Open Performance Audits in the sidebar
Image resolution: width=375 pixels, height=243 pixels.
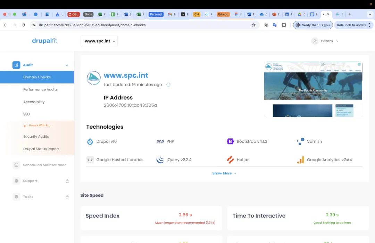(40, 89)
